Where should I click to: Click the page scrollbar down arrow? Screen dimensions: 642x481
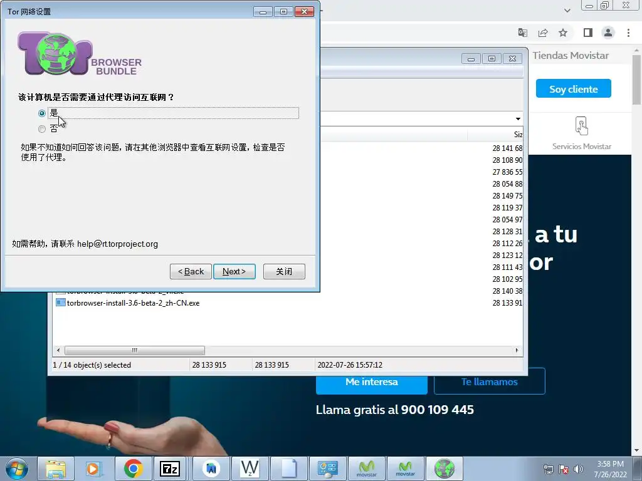pyautogui.click(x=637, y=450)
